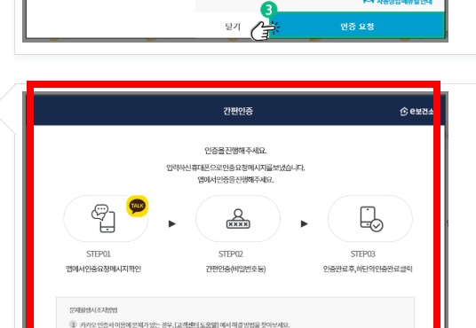
Task: Click the STEP02 password user icon
Action: [x=238, y=219]
